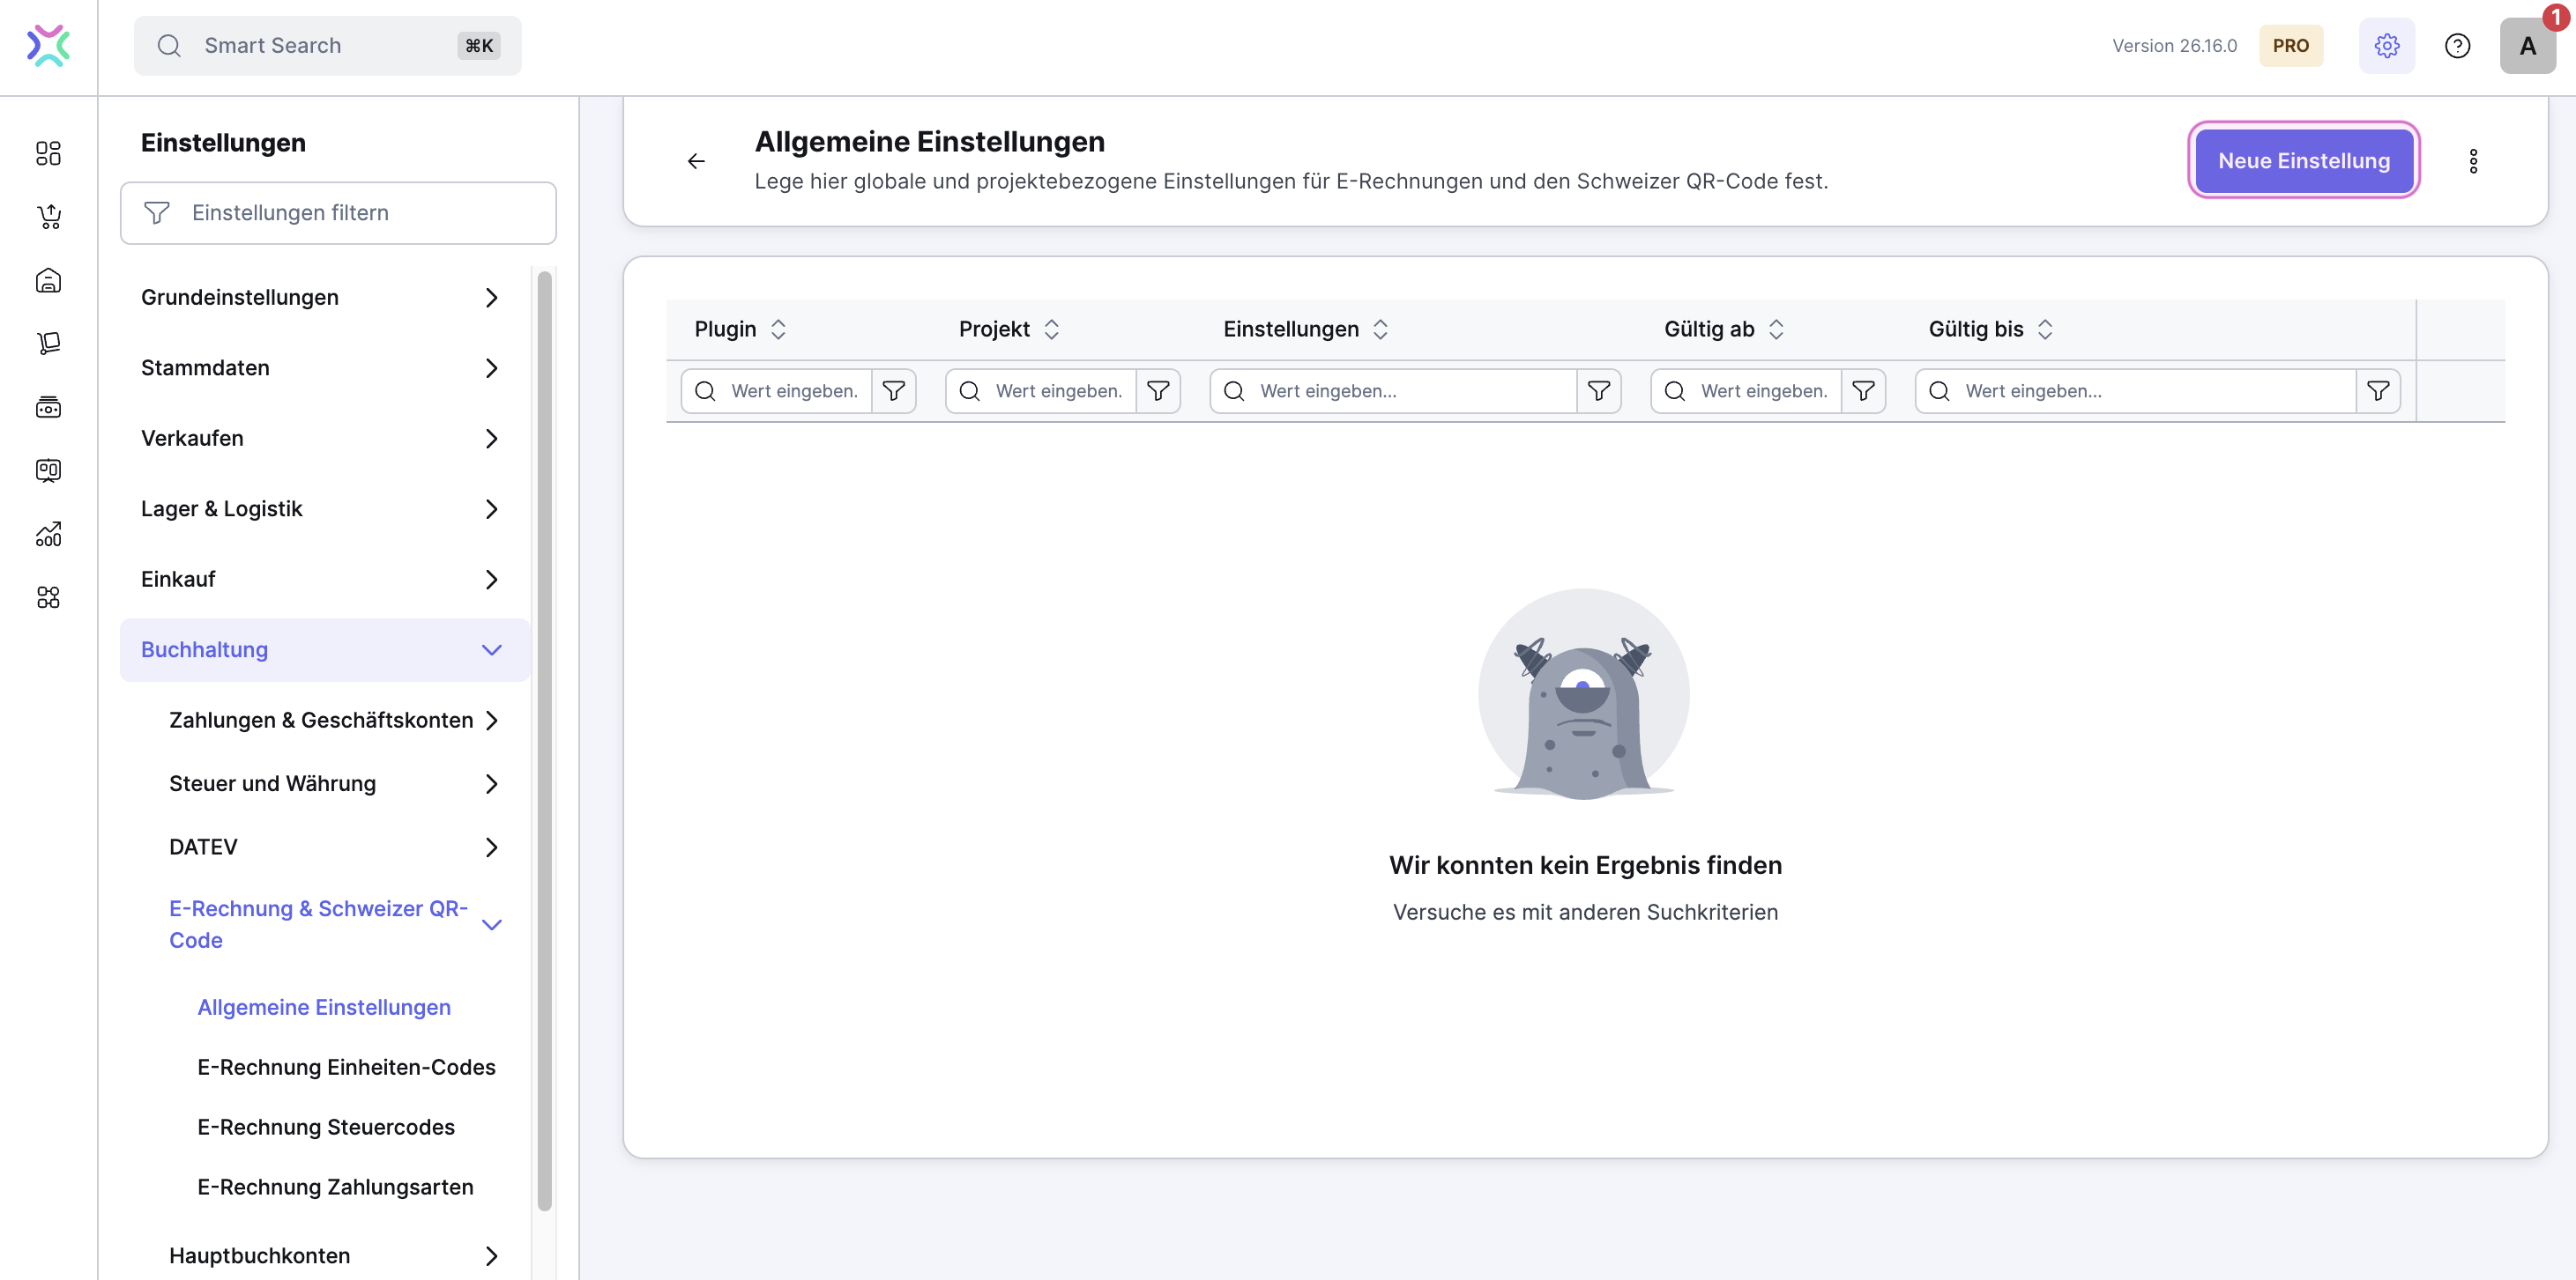The width and height of the screenshot is (2576, 1280).
Task: Sort table by Einstellungen column
Action: 1380,329
